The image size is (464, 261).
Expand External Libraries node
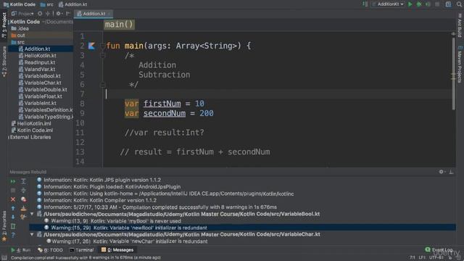click(x=9, y=137)
